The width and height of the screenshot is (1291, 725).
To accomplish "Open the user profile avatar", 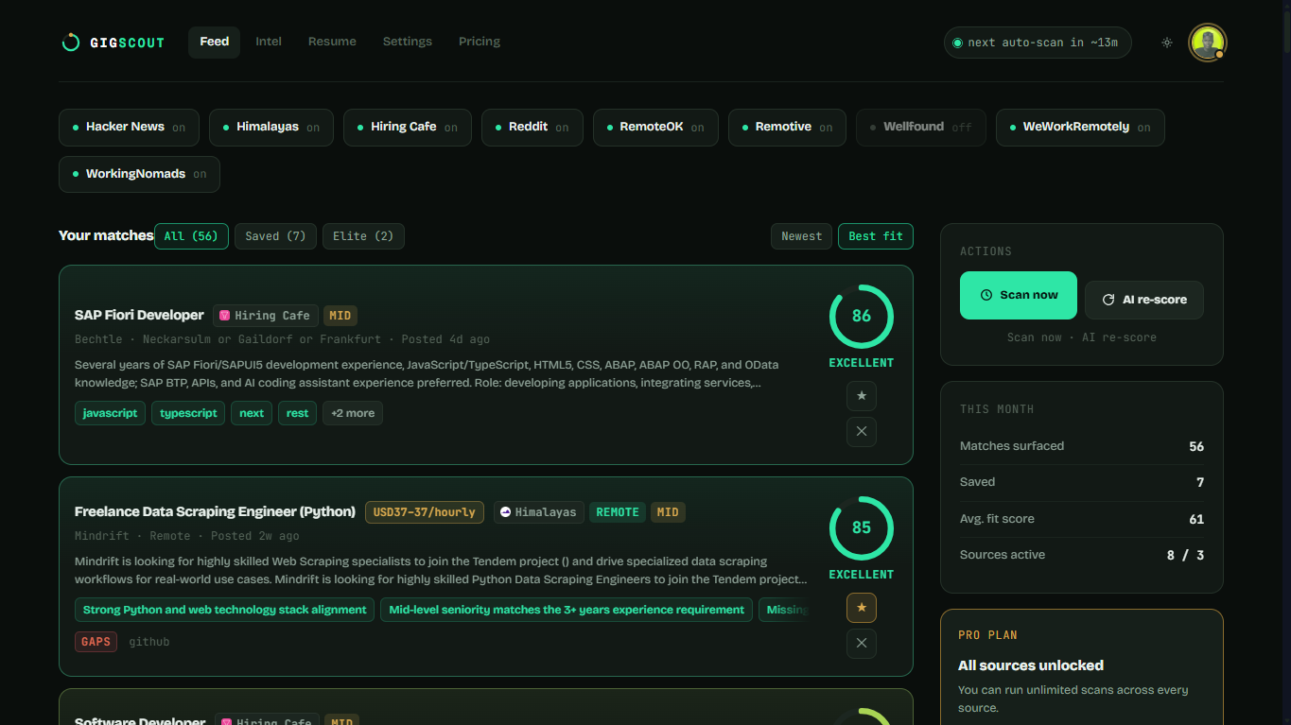I will pyautogui.click(x=1208, y=43).
